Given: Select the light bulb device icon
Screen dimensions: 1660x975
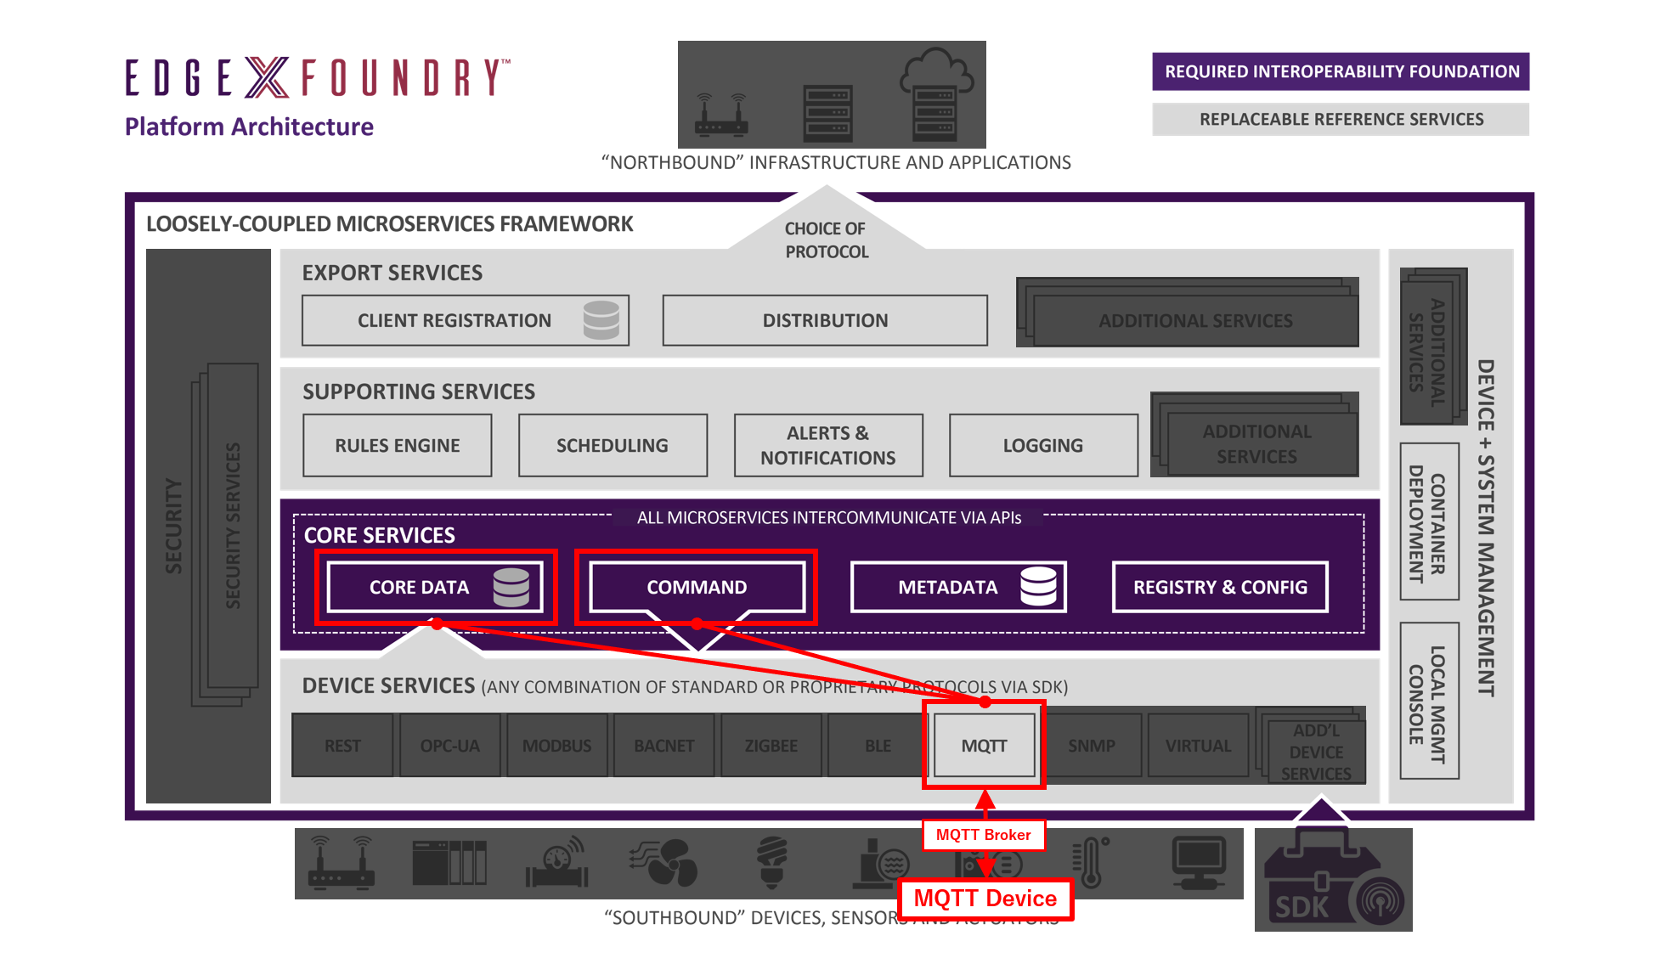Looking at the screenshot, I should coord(773,862).
